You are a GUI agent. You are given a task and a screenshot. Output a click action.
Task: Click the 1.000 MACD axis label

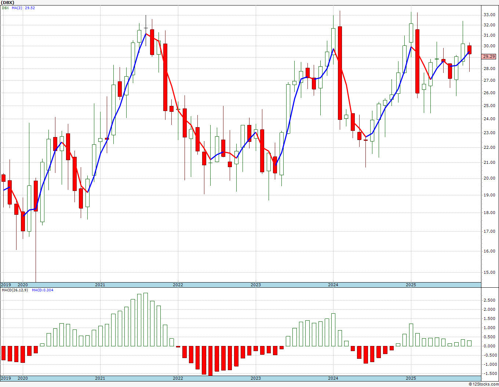(489, 328)
